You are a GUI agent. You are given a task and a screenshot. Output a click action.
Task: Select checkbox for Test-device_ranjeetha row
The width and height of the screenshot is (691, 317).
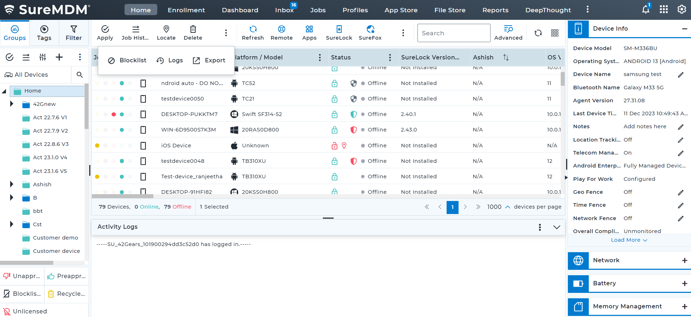pyautogui.click(x=143, y=177)
